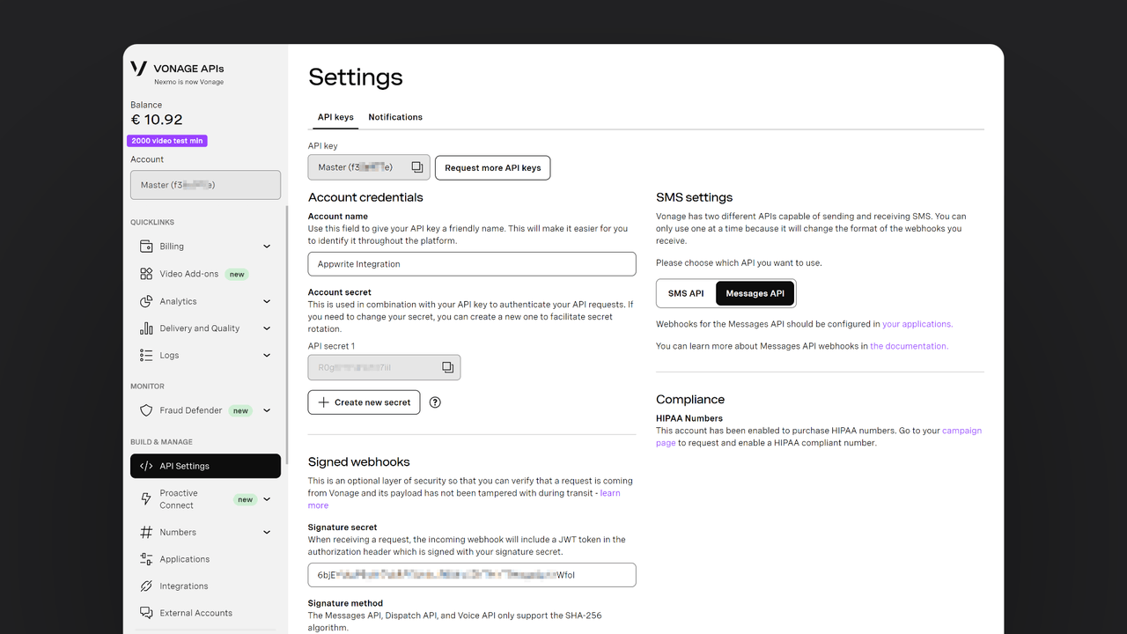Expand the Numbers menu chevron

[267, 532]
